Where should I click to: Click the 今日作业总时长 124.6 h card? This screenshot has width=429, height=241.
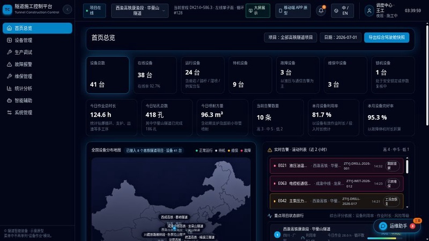click(112, 117)
